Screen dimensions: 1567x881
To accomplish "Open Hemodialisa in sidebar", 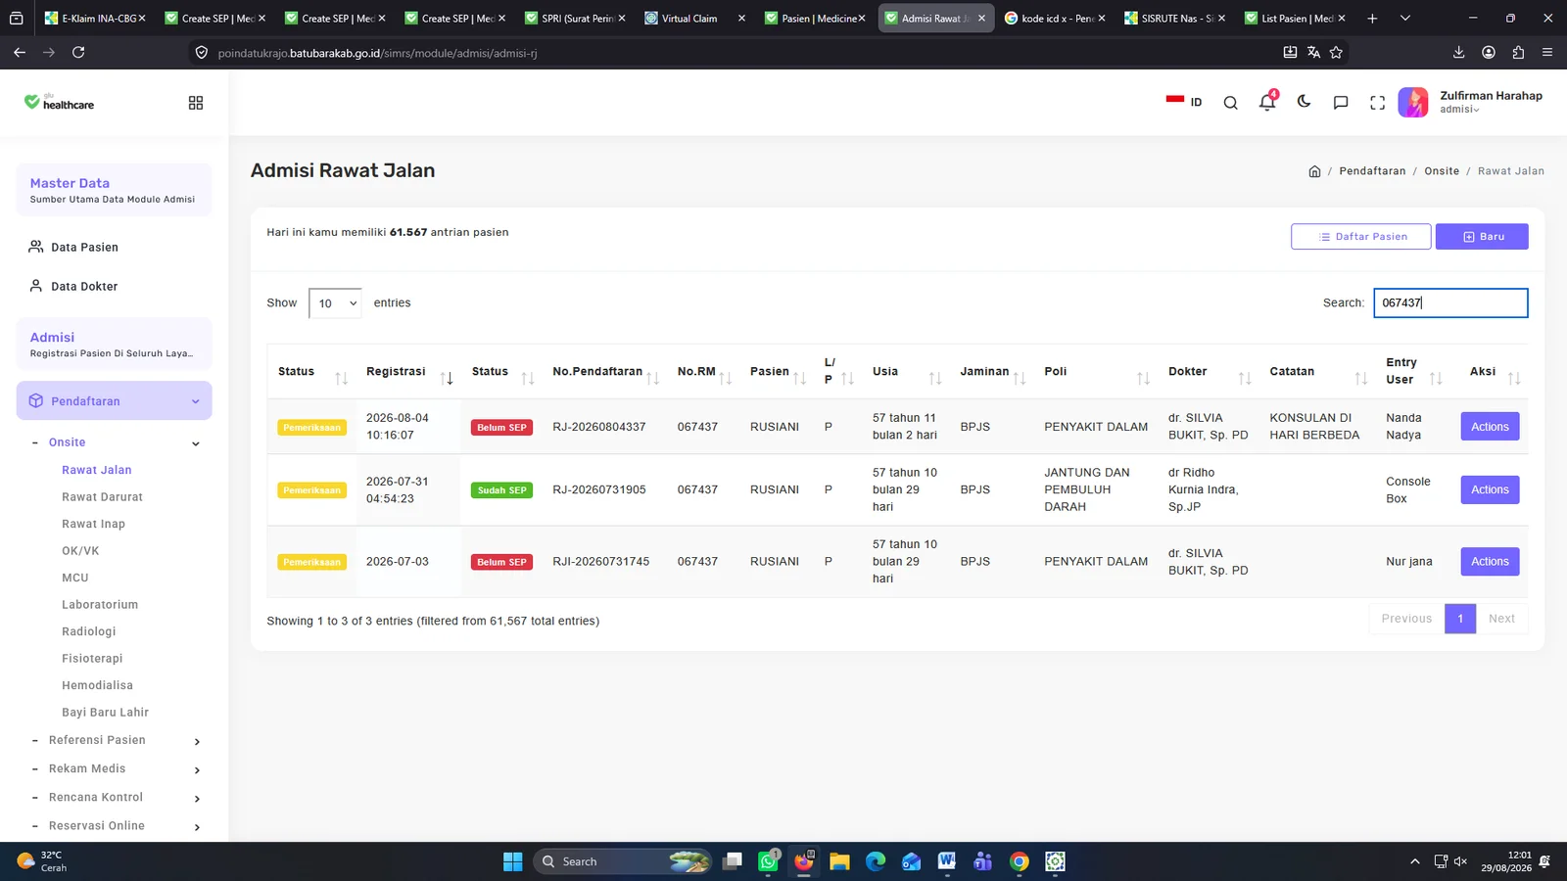I will [97, 685].
